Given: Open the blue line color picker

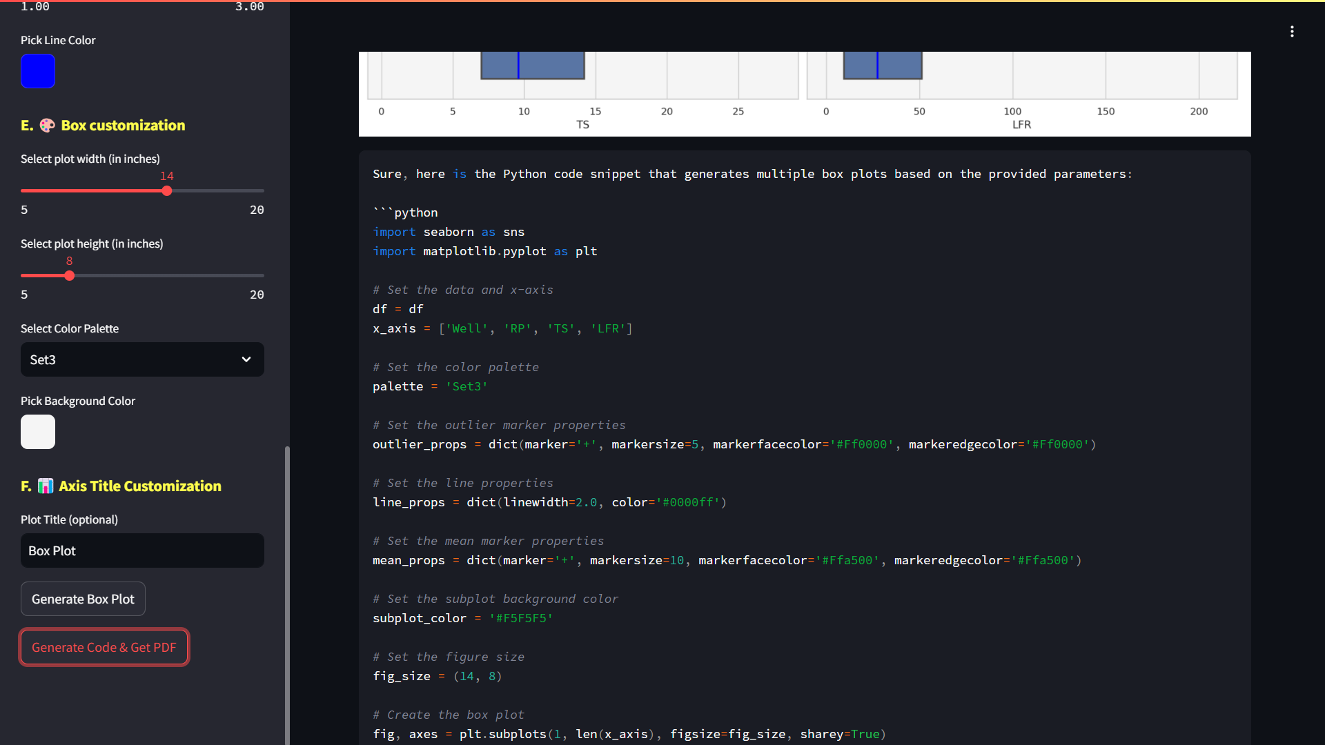Looking at the screenshot, I should [38, 71].
